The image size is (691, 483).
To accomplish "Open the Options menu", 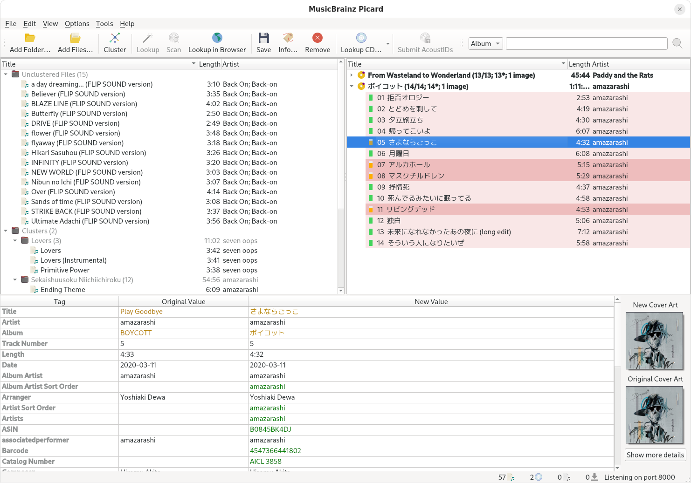I will 77,24.
